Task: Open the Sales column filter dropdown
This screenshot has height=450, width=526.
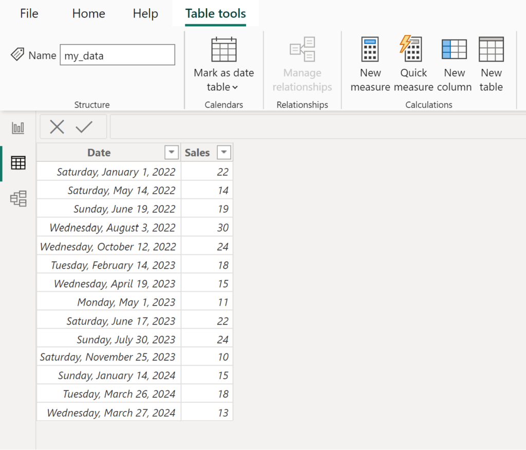Action: coord(224,152)
